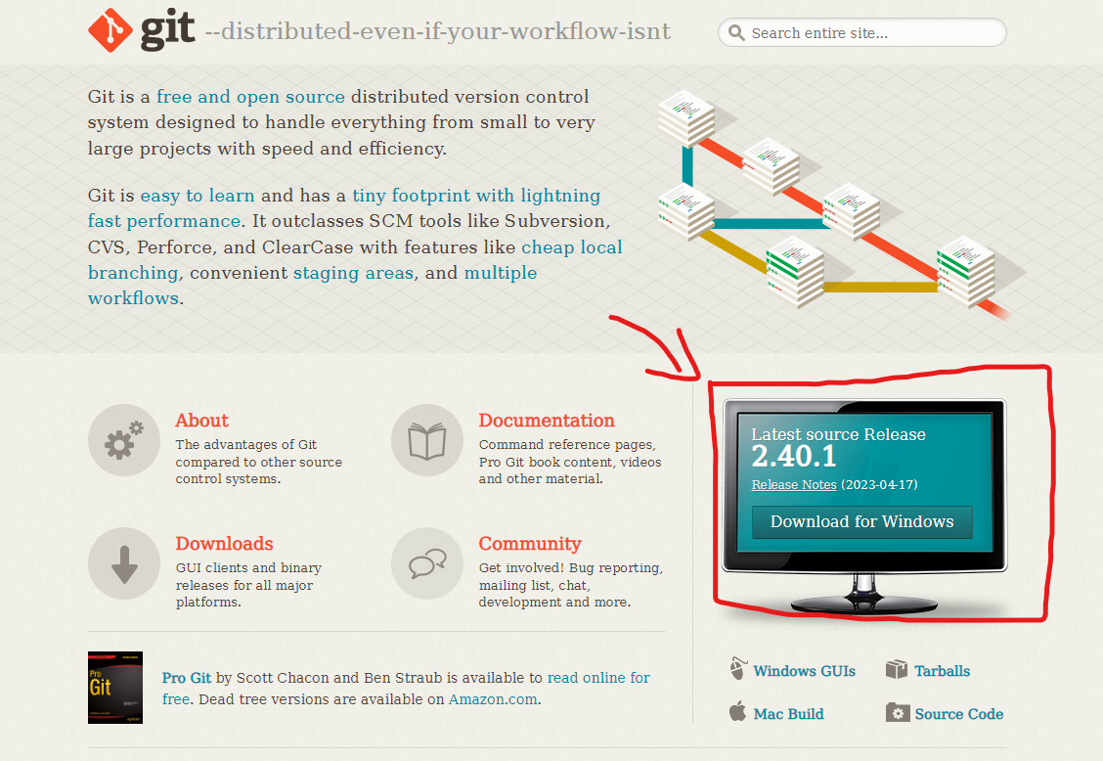
Task: Open the Tarballs link
Action: click(942, 671)
